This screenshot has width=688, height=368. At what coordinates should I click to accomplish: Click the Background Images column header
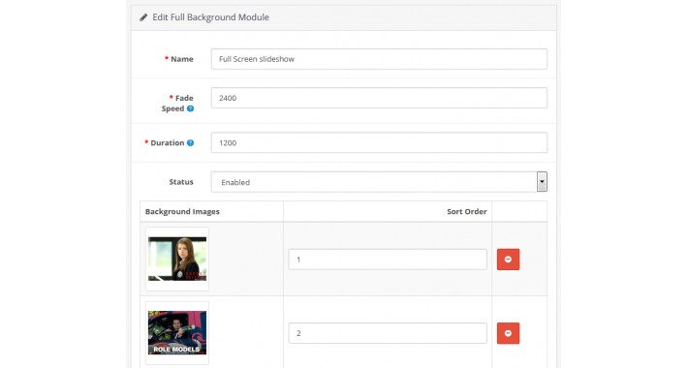pyautogui.click(x=182, y=211)
